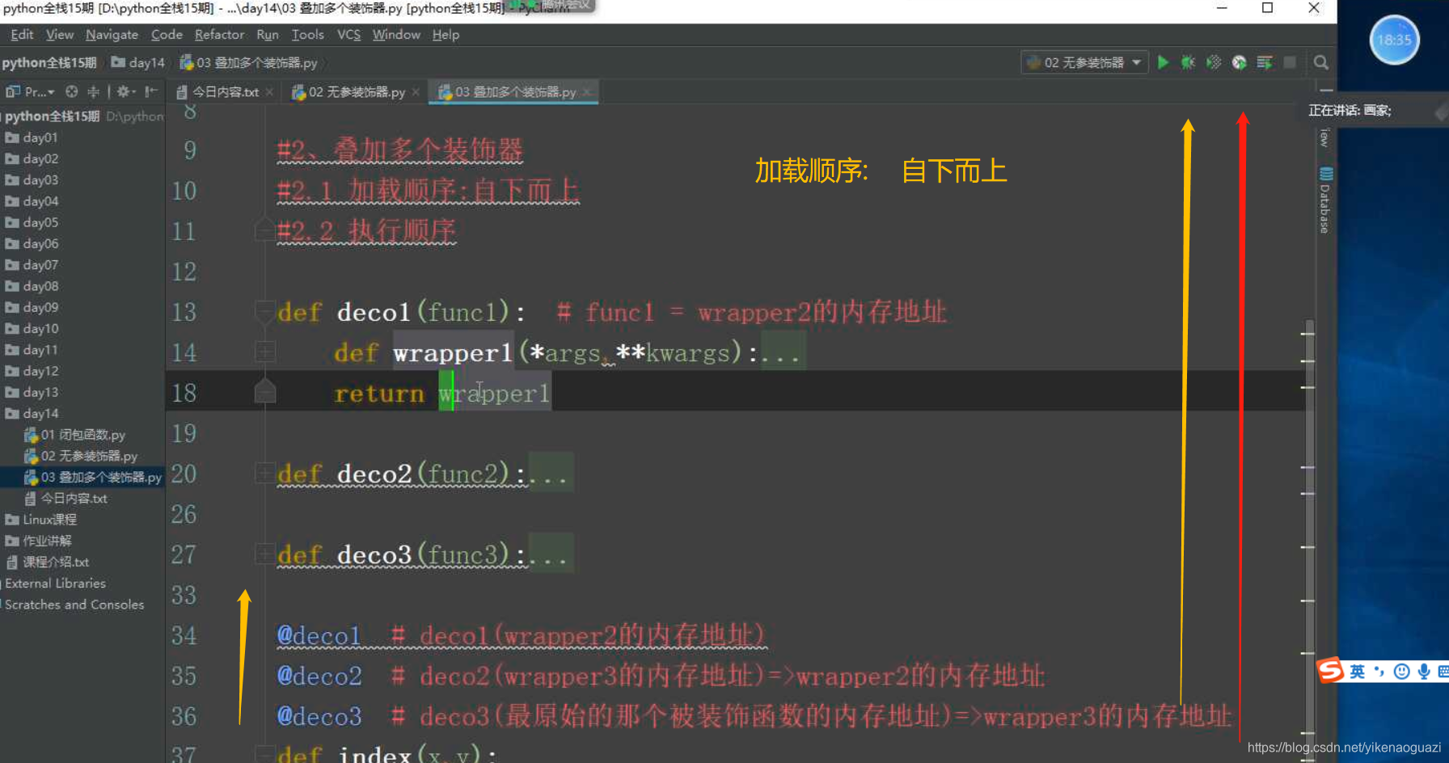The width and height of the screenshot is (1449, 763).
Task: Click python全栈15期 breadcrumb in navigation bar
Action: [49, 62]
